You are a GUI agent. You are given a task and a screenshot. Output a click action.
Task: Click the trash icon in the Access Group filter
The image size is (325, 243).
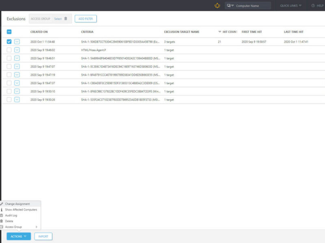point(66,19)
